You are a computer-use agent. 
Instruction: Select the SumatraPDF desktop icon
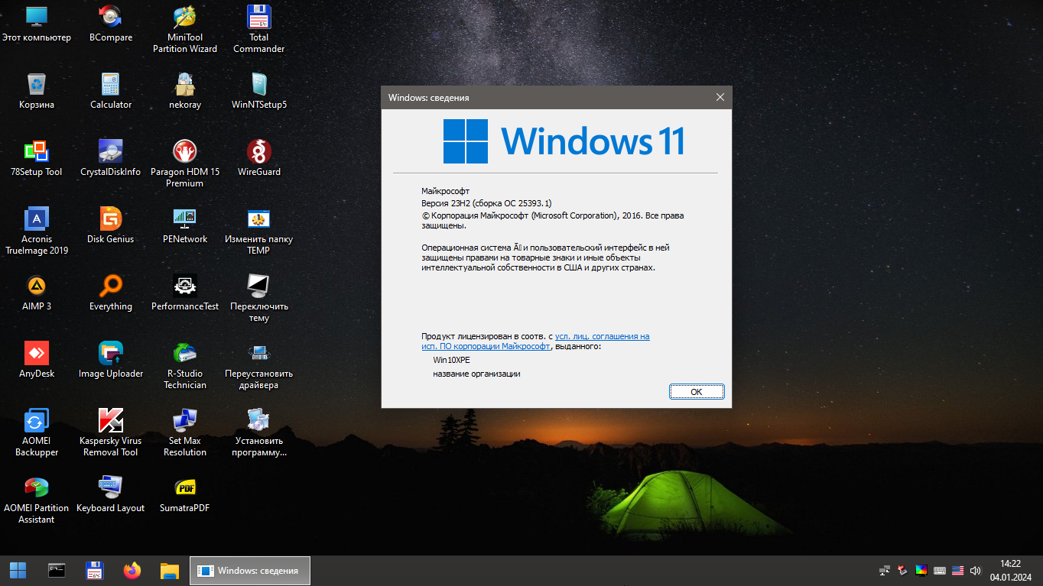(184, 495)
